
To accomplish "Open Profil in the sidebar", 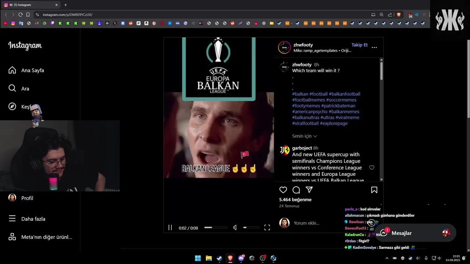I will pyautogui.click(x=21, y=198).
